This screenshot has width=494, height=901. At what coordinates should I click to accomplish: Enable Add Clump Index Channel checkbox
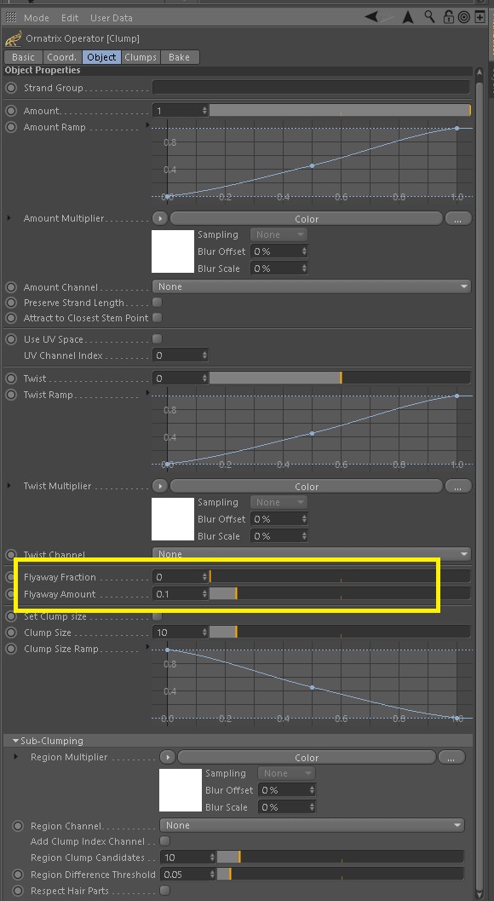tap(165, 841)
